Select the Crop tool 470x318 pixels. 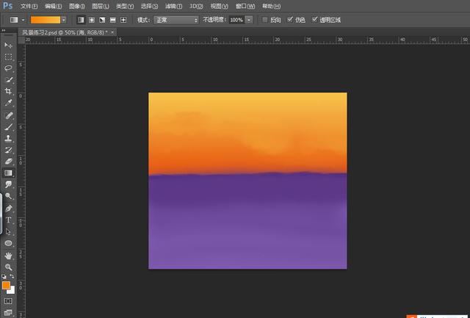point(9,91)
